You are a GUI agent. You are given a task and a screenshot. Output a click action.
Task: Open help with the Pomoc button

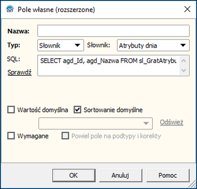pyautogui.click(x=168, y=175)
